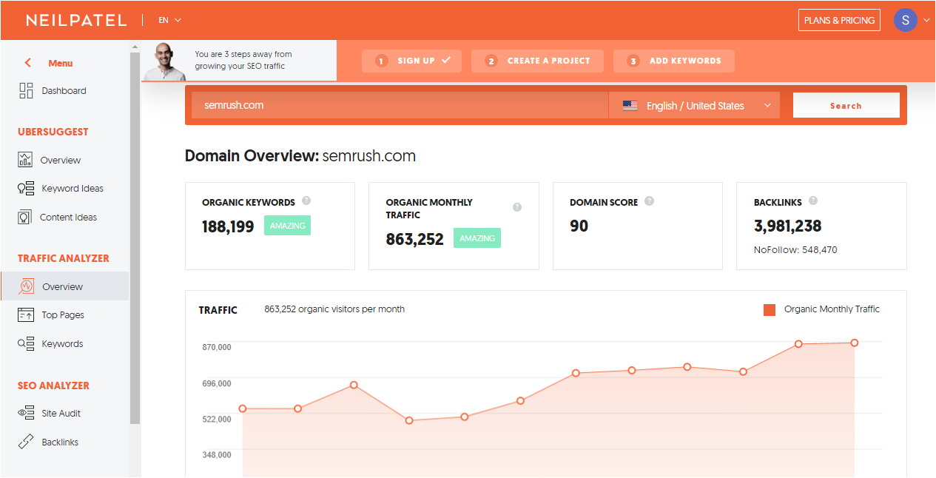Viewport: 936px width, 478px height.
Task: Click the 522,000 y-axis label
Action: tap(217, 419)
